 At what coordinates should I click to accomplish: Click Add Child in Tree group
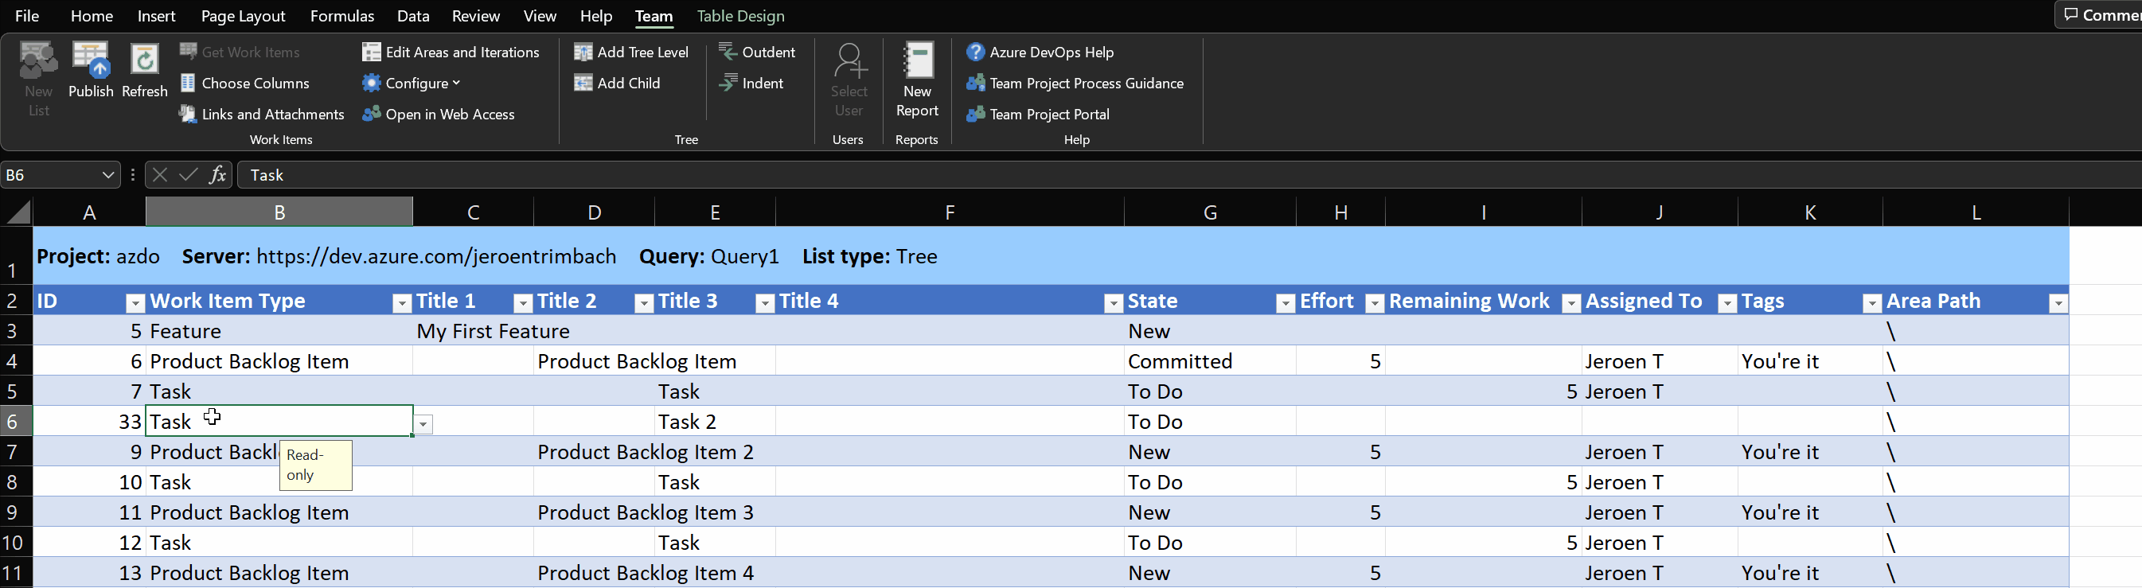[617, 84]
